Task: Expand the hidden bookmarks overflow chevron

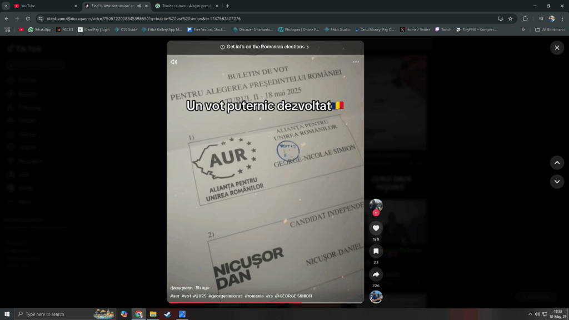Action: tap(523, 30)
